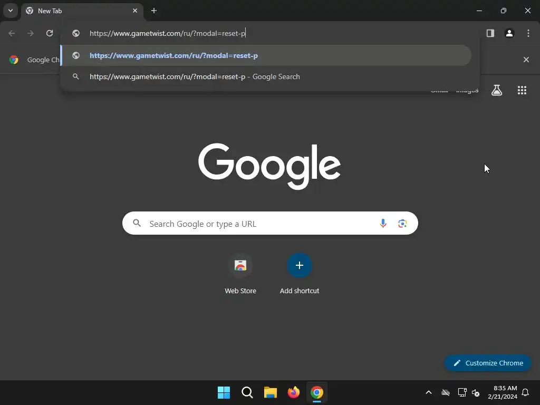The width and height of the screenshot is (540, 405).
Task: Open the network status tray icon
Action: tap(462, 392)
